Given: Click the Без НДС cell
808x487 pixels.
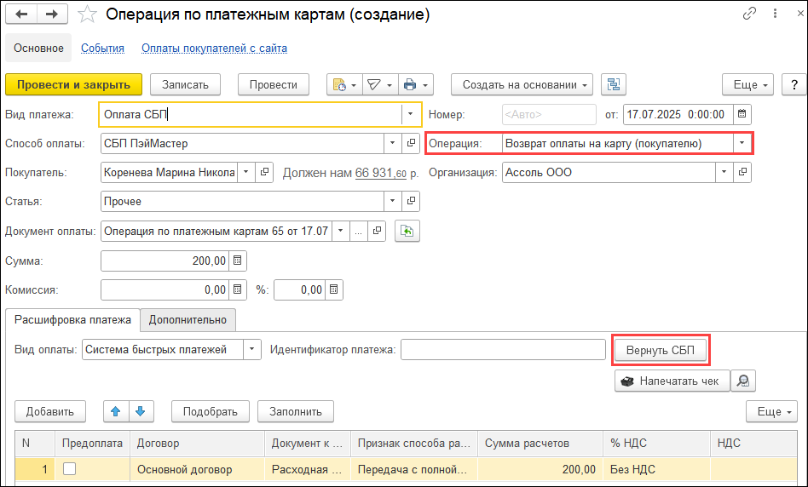Looking at the screenshot, I should point(656,469).
